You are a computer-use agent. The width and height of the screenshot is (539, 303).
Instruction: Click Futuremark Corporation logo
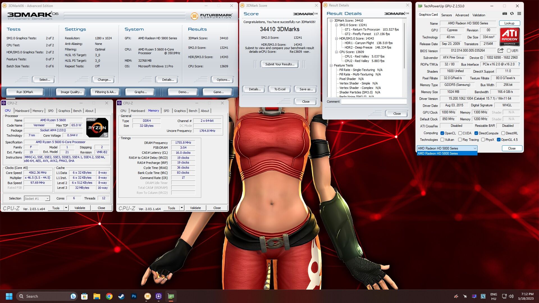point(212,16)
